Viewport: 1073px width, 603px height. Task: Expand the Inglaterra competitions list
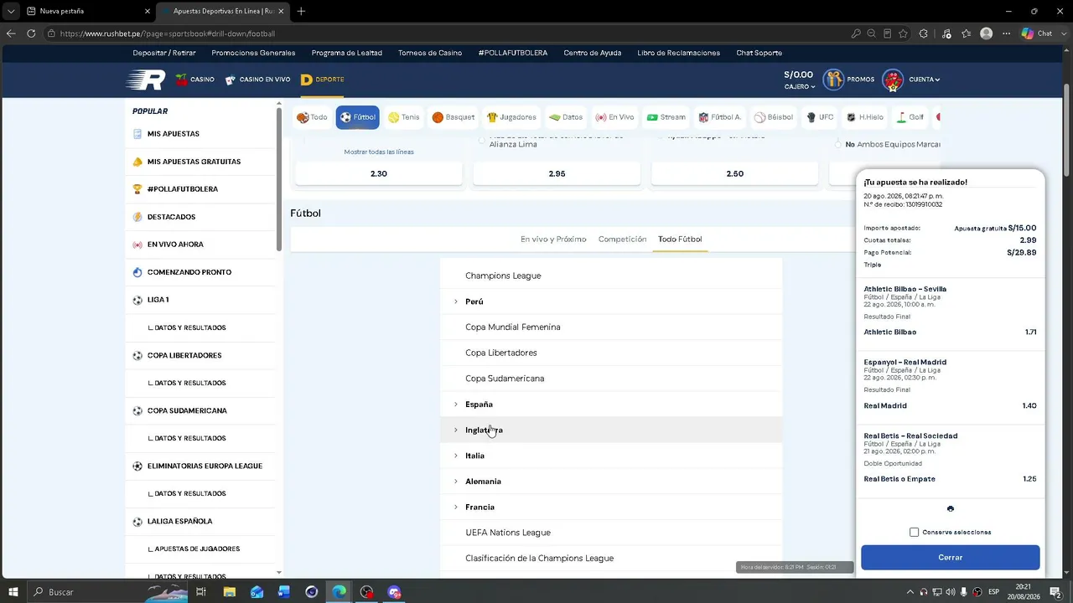pyautogui.click(x=611, y=430)
